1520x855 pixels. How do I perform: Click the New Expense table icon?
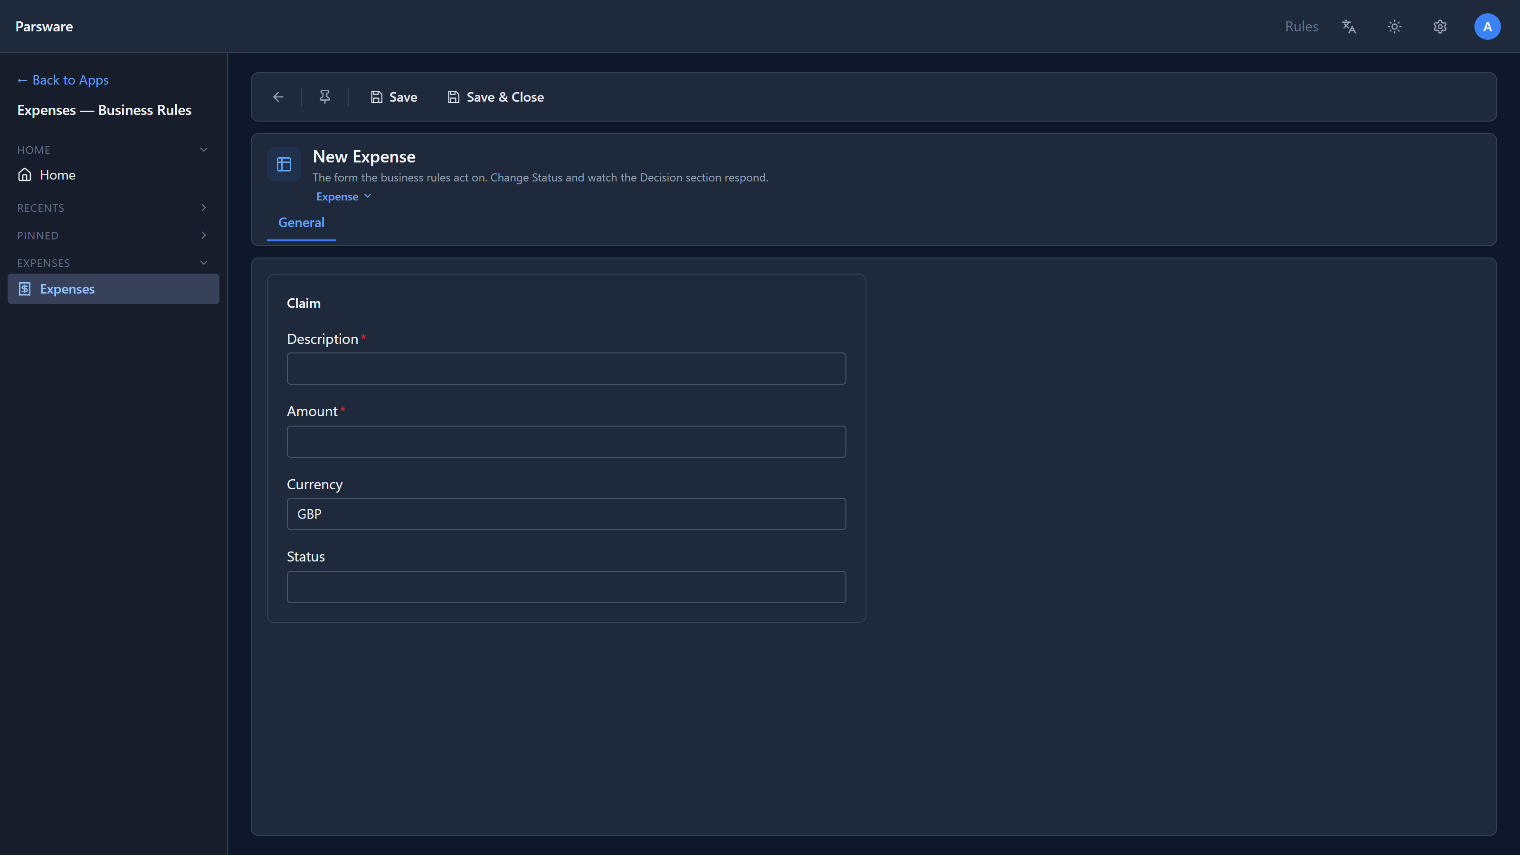(x=284, y=164)
